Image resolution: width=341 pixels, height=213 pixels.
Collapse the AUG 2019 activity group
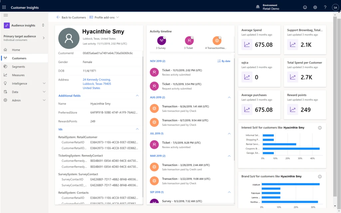click(x=229, y=97)
